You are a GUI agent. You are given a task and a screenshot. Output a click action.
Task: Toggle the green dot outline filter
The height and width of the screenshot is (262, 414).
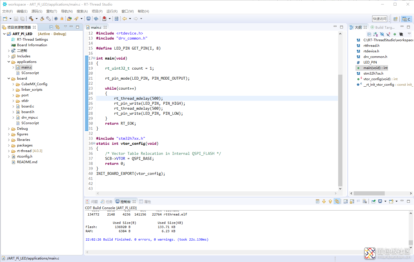tap(395, 34)
